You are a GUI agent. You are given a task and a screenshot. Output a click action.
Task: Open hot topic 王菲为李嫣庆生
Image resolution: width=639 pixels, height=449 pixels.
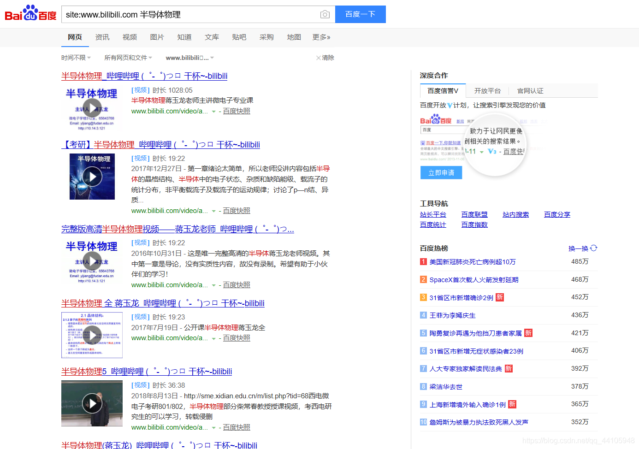pos(453,315)
